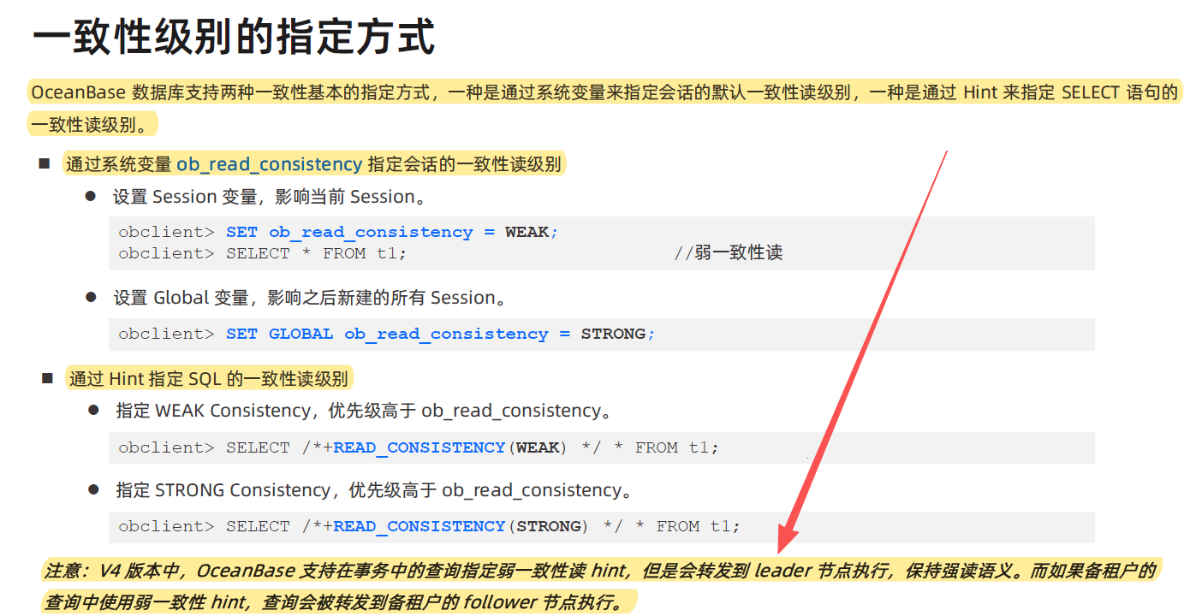Click the page title 一致性级别的指定方式
The width and height of the screenshot is (1190, 616).
pos(233,38)
